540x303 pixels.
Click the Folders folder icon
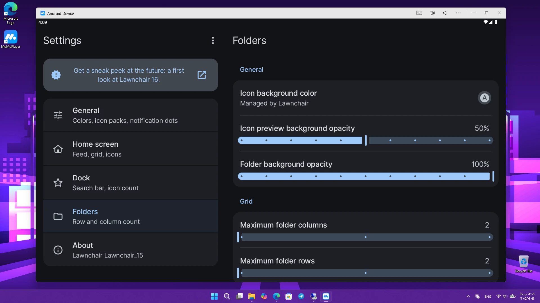(58, 216)
